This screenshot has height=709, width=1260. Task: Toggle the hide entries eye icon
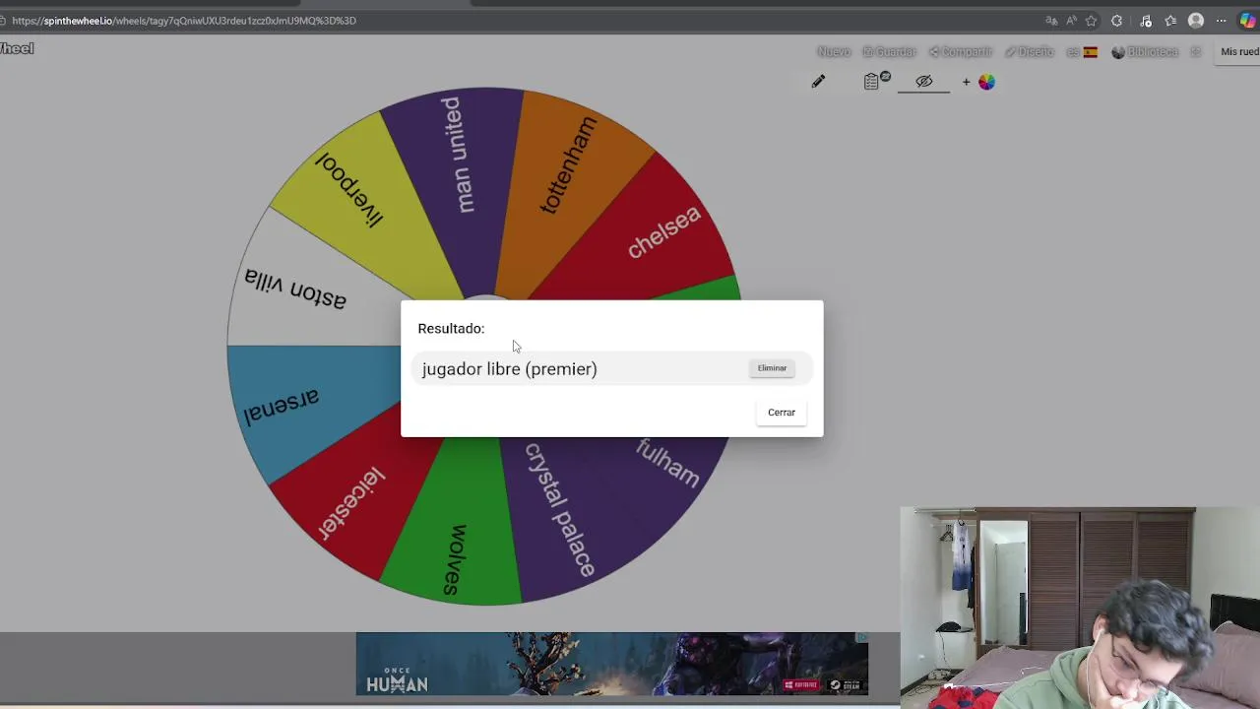point(923,82)
